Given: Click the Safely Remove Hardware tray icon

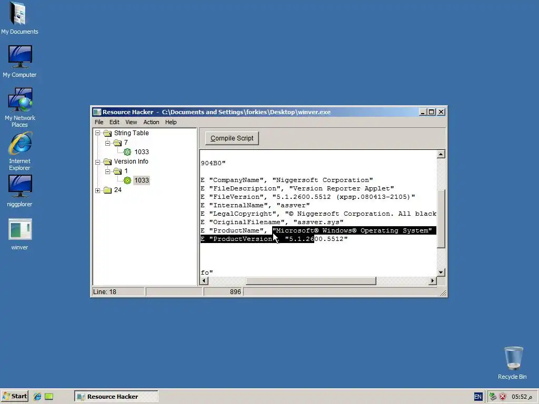Looking at the screenshot, I should (x=493, y=397).
